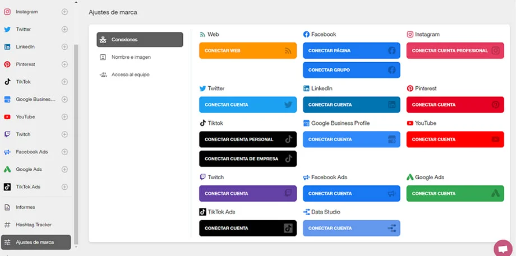Image resolution: width=516 pixels, height=256 pixels.
Task: Click the Twitch icon in the sidebar
Action: (7, 134)
